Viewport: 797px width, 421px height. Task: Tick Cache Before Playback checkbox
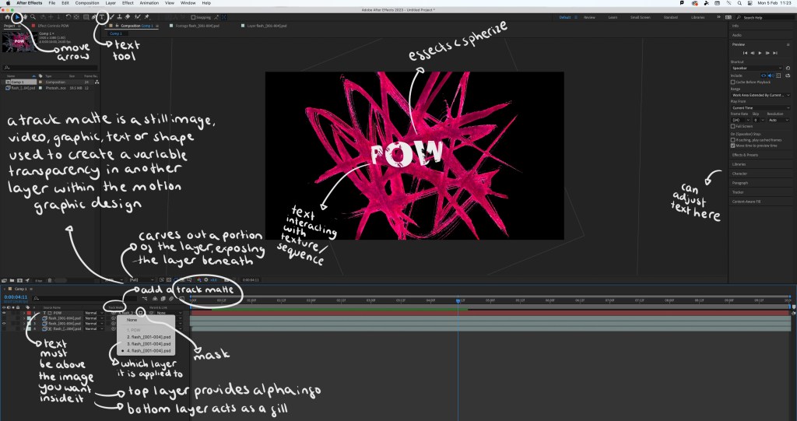732,82
